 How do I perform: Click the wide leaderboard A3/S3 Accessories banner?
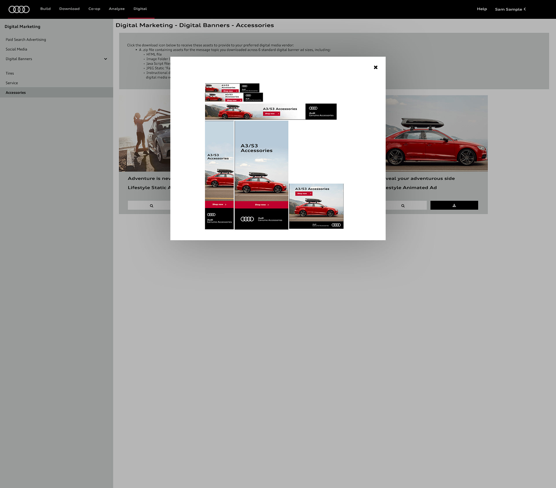coord(271,111)
